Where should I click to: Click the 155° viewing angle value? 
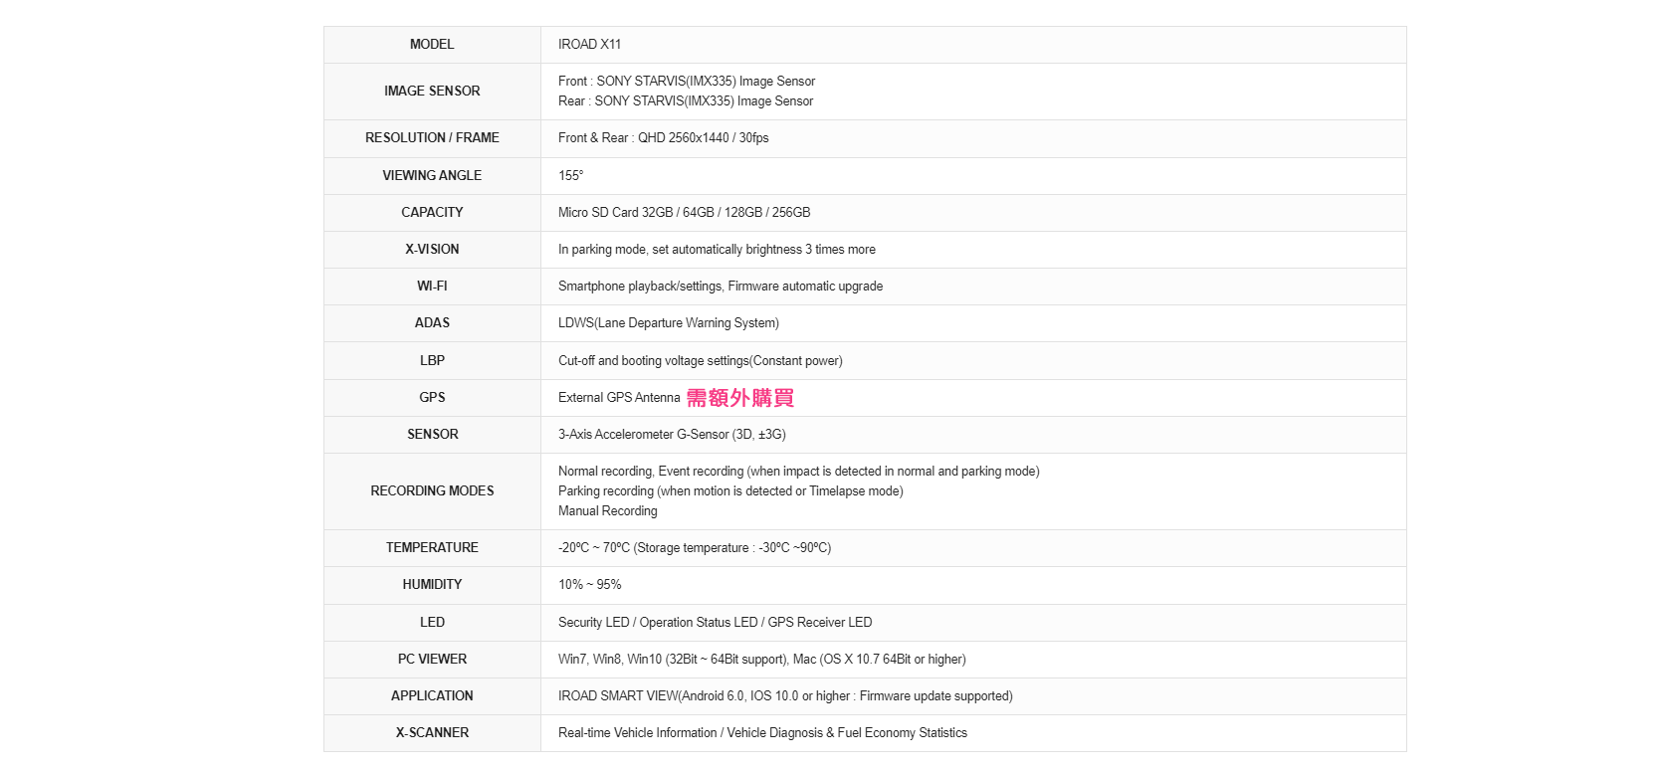(x=570, y=176)
